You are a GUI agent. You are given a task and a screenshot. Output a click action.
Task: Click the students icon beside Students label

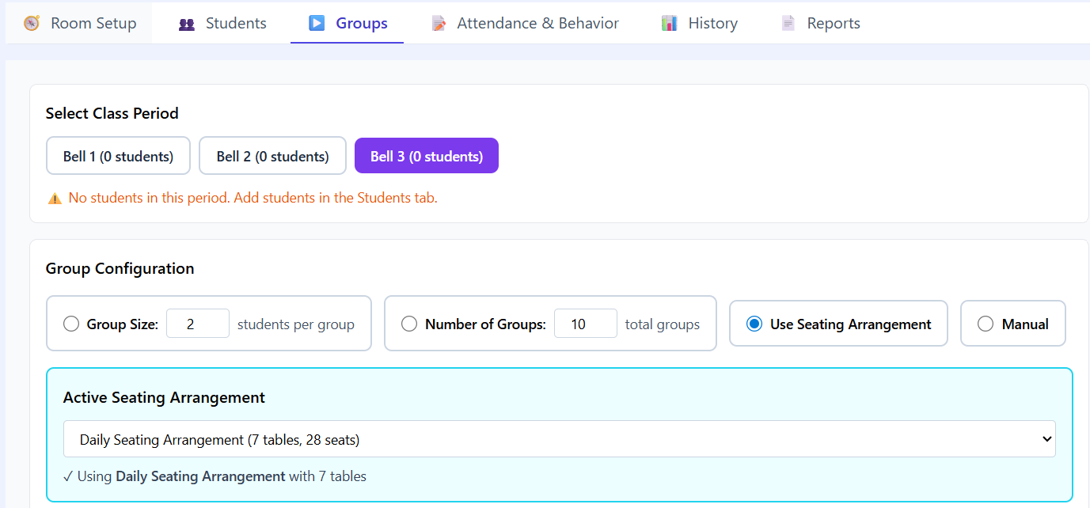185,23
